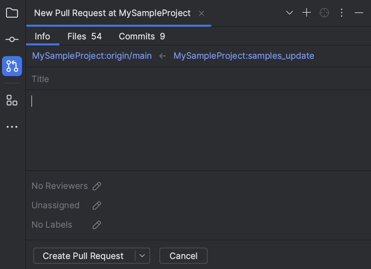Edit labels with the pencil icon
371x269 pixels.
[97, 225]
